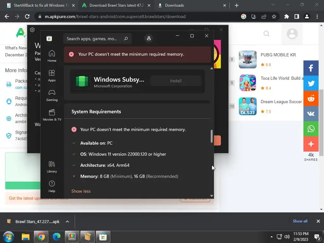The height and width of the screenshot is (243, 324).
Task: Open Store account profile icon
Action: 149,38
